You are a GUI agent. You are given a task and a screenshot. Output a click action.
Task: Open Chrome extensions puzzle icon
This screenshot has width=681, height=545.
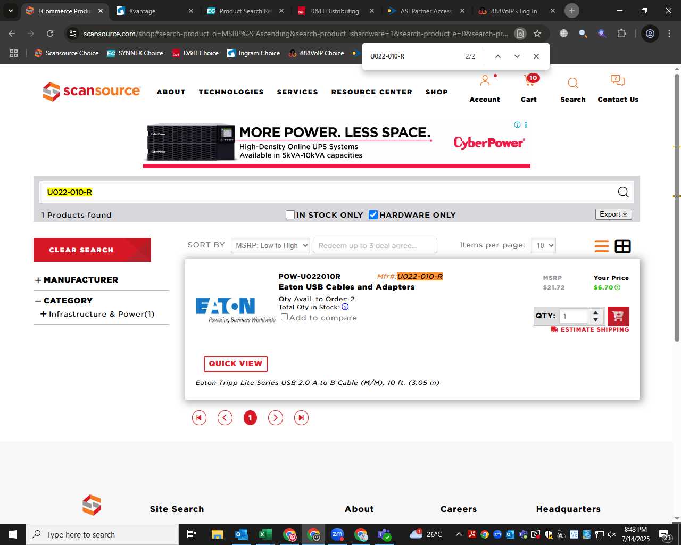pyautogui.click(x=621, y=34)
